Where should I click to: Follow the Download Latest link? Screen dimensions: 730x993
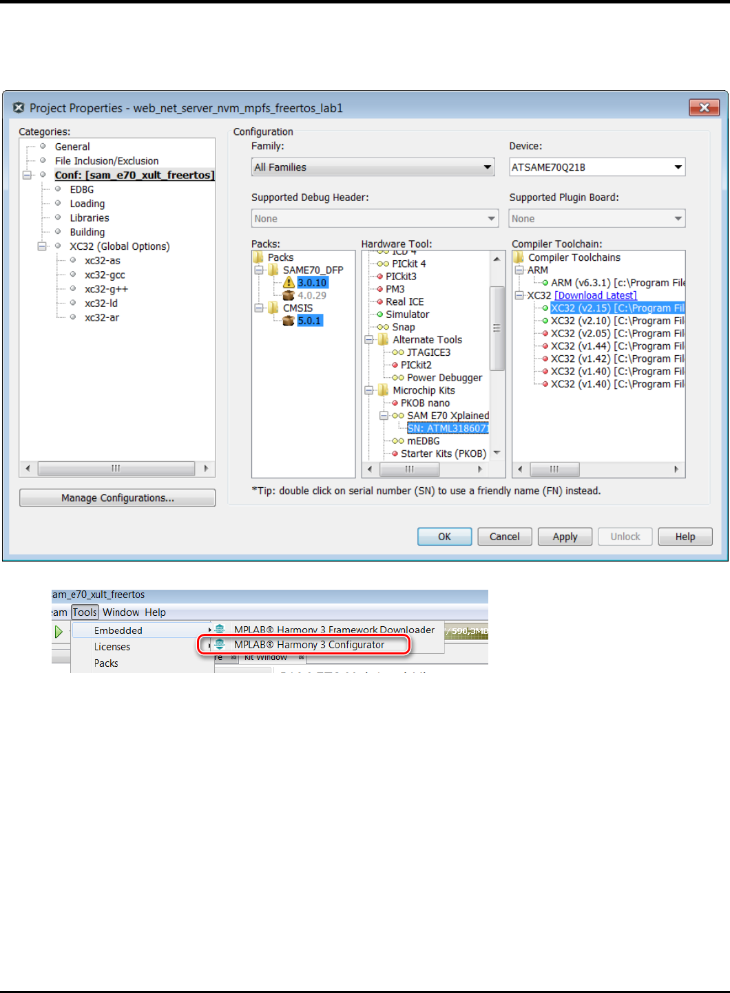tap(596, 296)
